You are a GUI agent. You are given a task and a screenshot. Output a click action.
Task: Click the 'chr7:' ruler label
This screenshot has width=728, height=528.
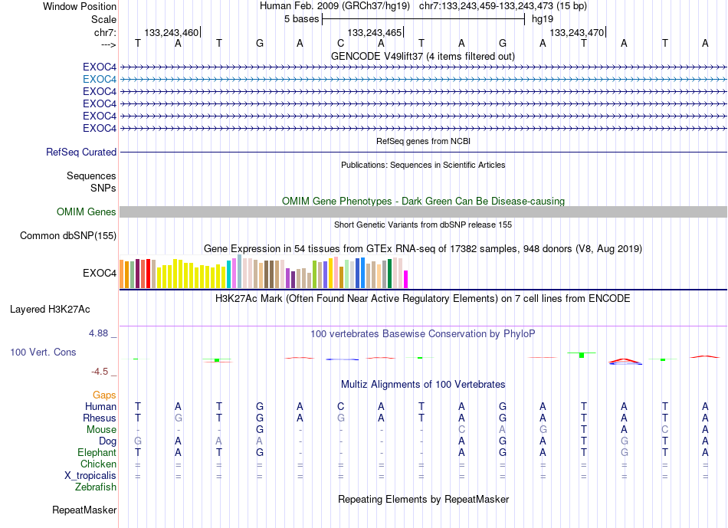click(105, 32)
